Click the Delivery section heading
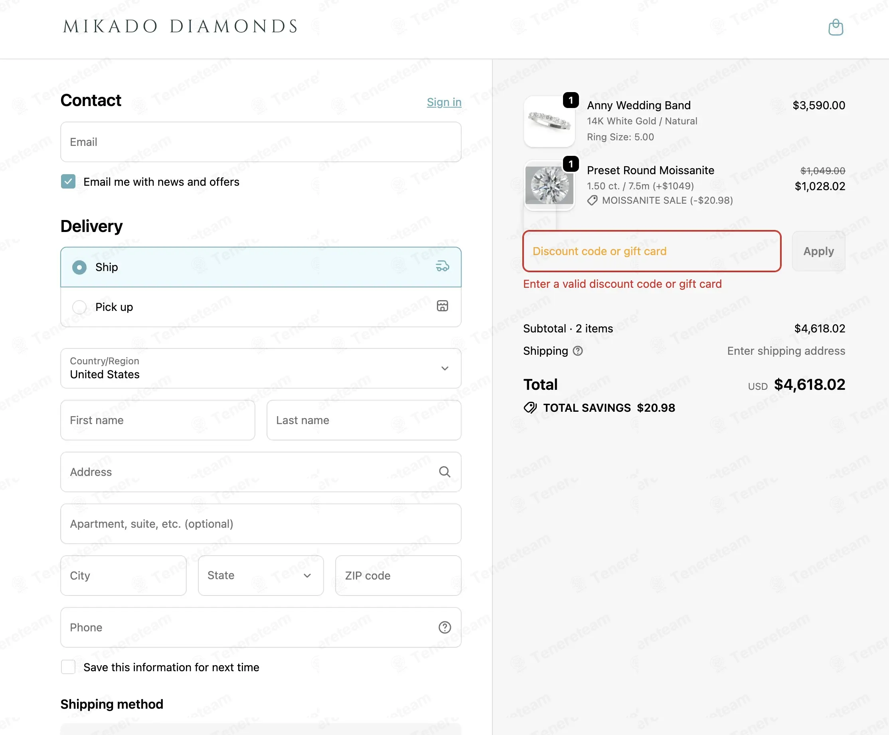Image resolution: width=889 pixels, height=735 pixels. click(x=91, y=226)
